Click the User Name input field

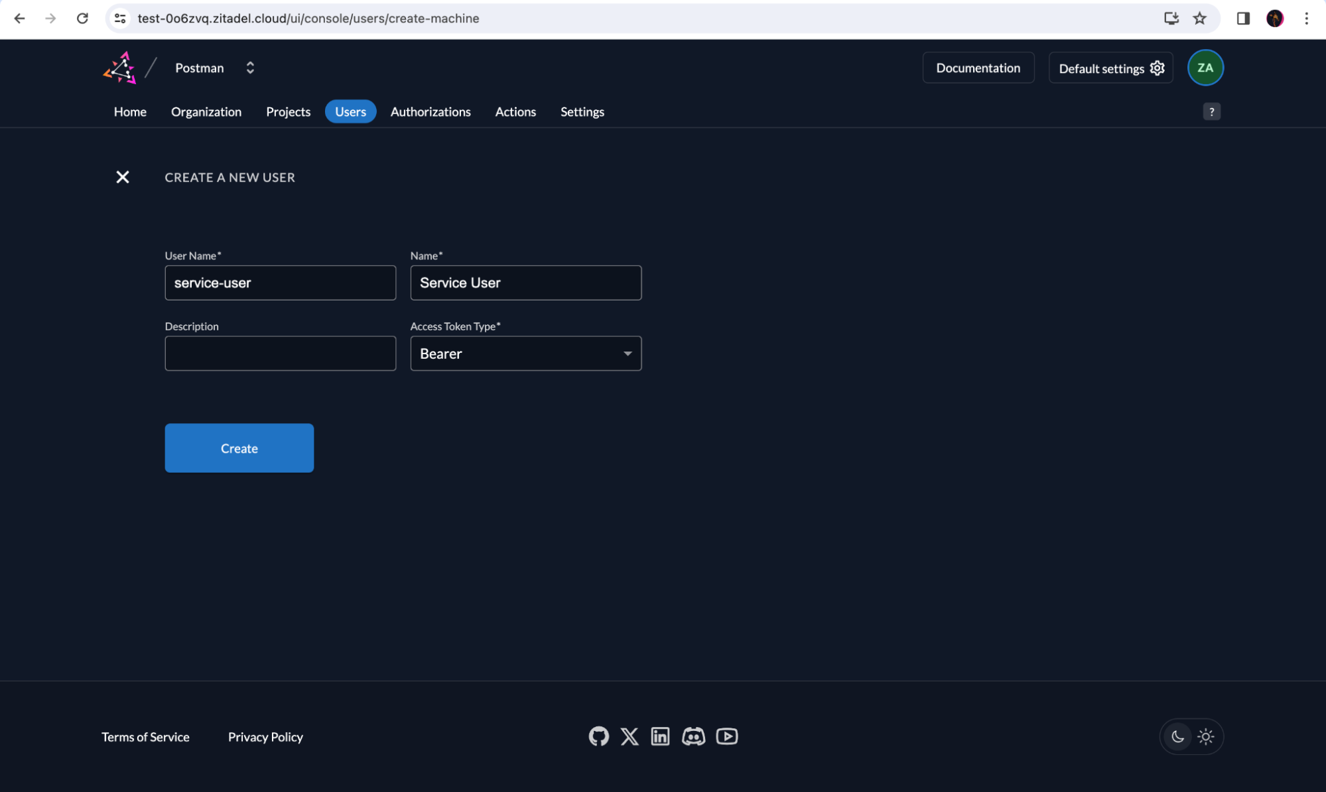pos(280,282)
